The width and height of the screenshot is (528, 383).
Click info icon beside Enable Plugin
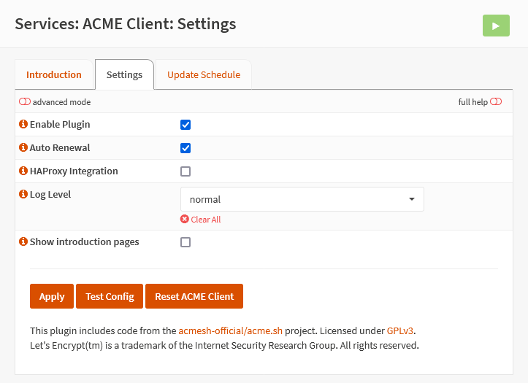[x=23, y=125]
